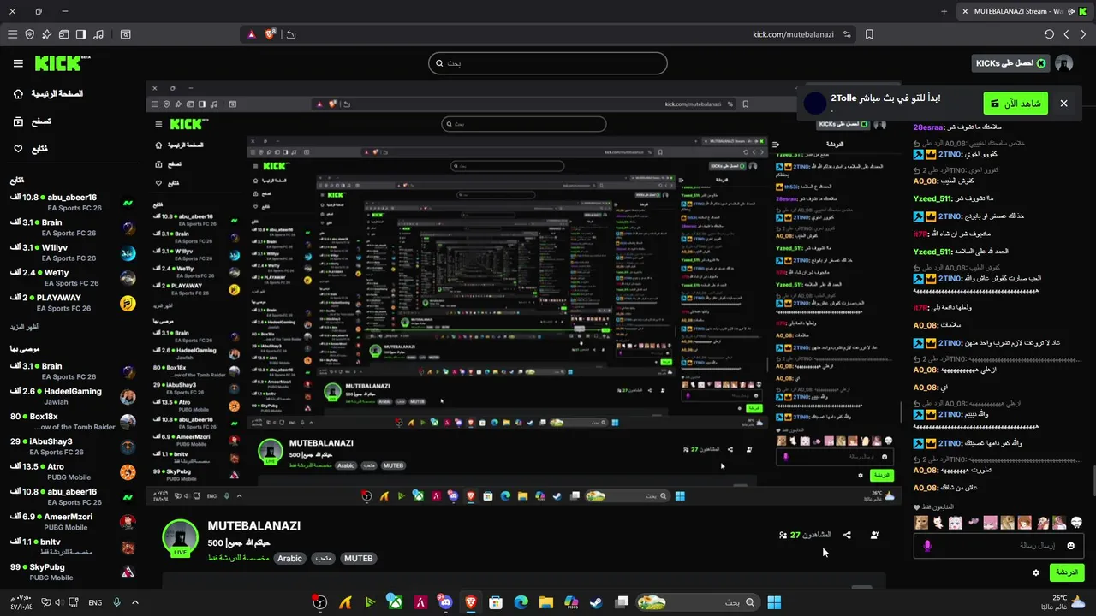Click the taskbar microphone tray icon
Image resolution: width=1096 pixels, height=616 pixels.
[117, 602]
